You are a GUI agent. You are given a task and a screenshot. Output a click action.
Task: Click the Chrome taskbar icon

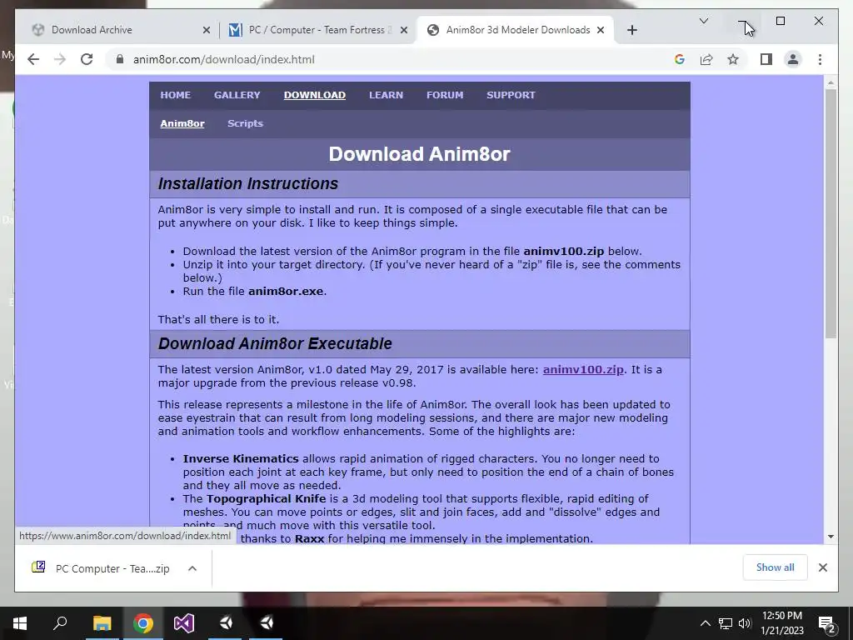143,623
